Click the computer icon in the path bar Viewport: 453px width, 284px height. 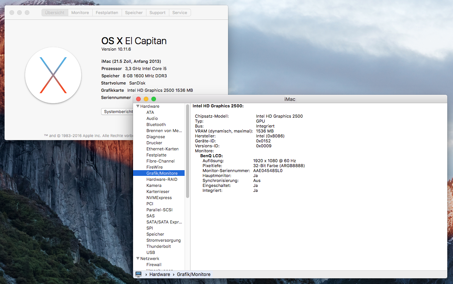point(138,274)
